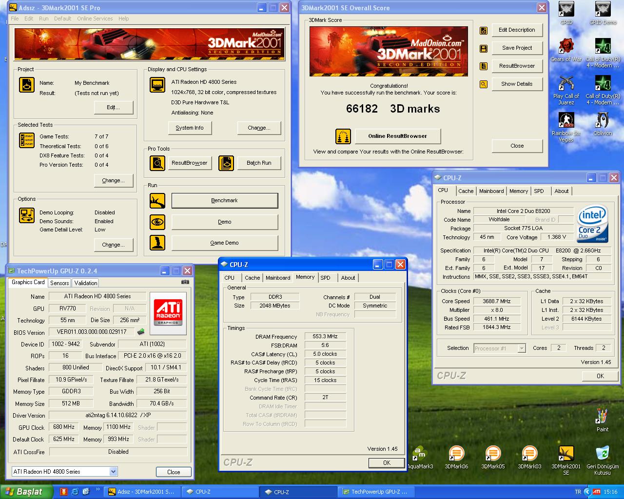Switch to the Cache tab in the Memory CPU-Z window
624x499 pixels.
(252, 278)
